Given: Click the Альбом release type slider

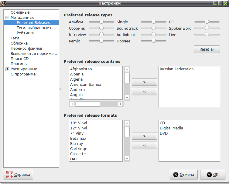Looking at the screenshot, I should pyautogui.click(x=101, y=22).
